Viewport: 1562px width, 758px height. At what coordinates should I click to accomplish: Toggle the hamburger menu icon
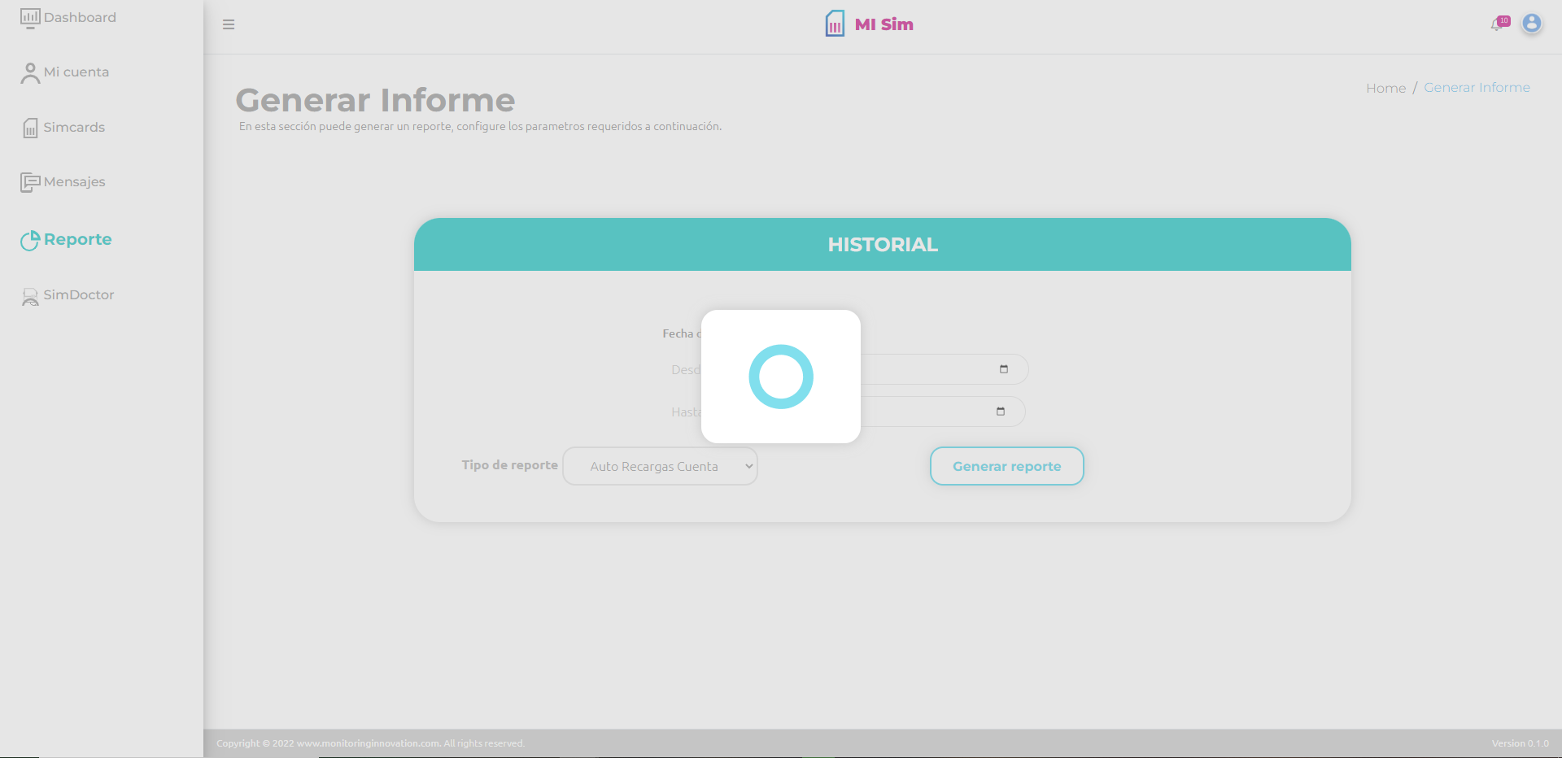[229, 24]
